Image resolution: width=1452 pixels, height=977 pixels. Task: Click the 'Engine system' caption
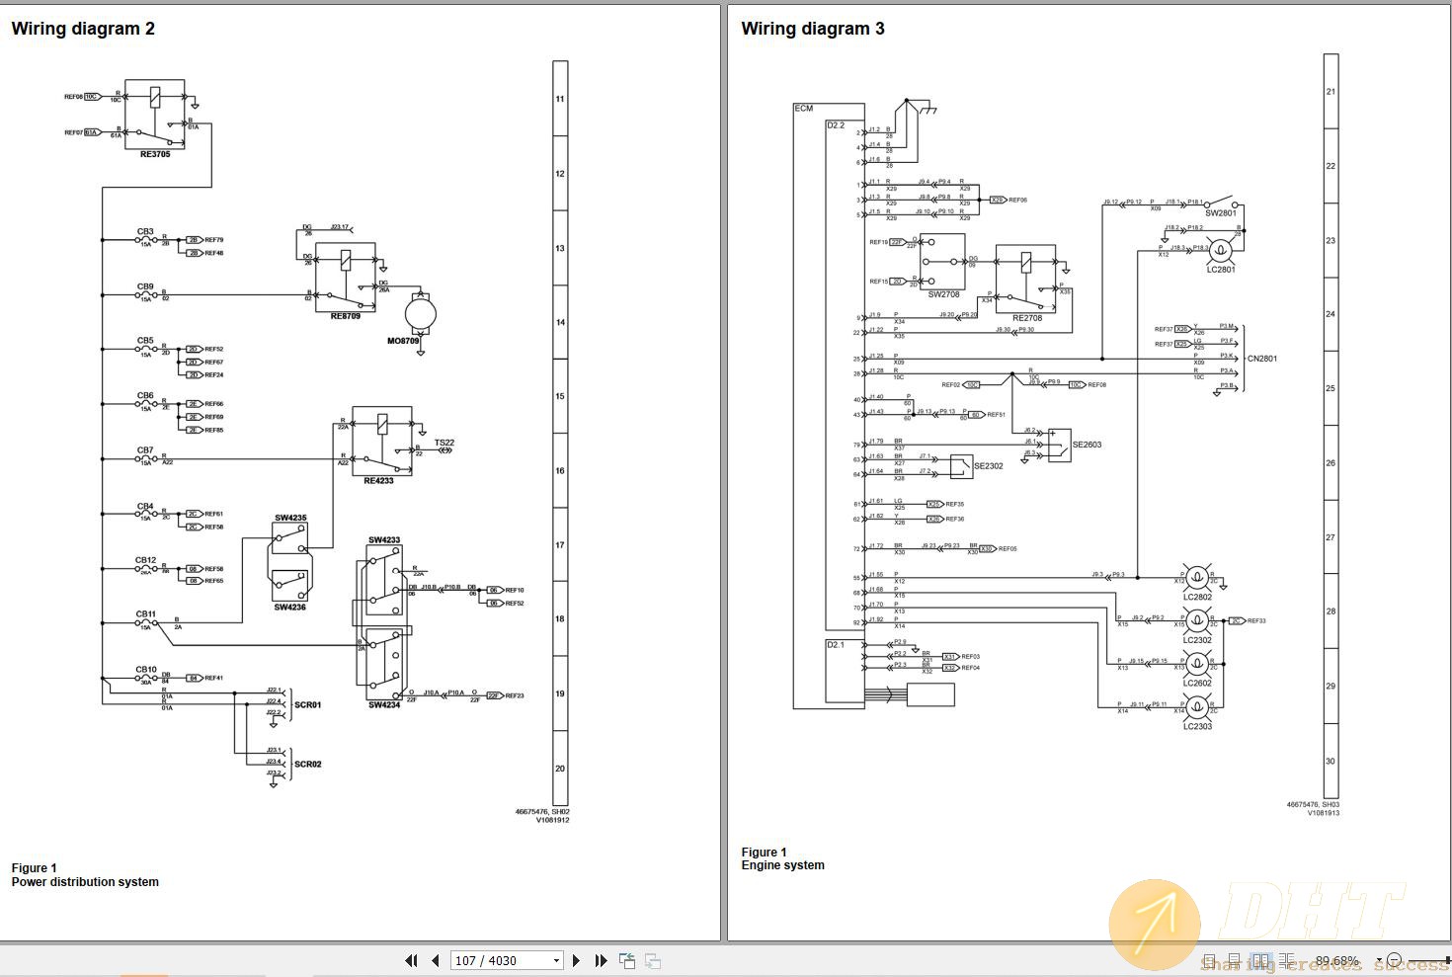coord(783,865)
